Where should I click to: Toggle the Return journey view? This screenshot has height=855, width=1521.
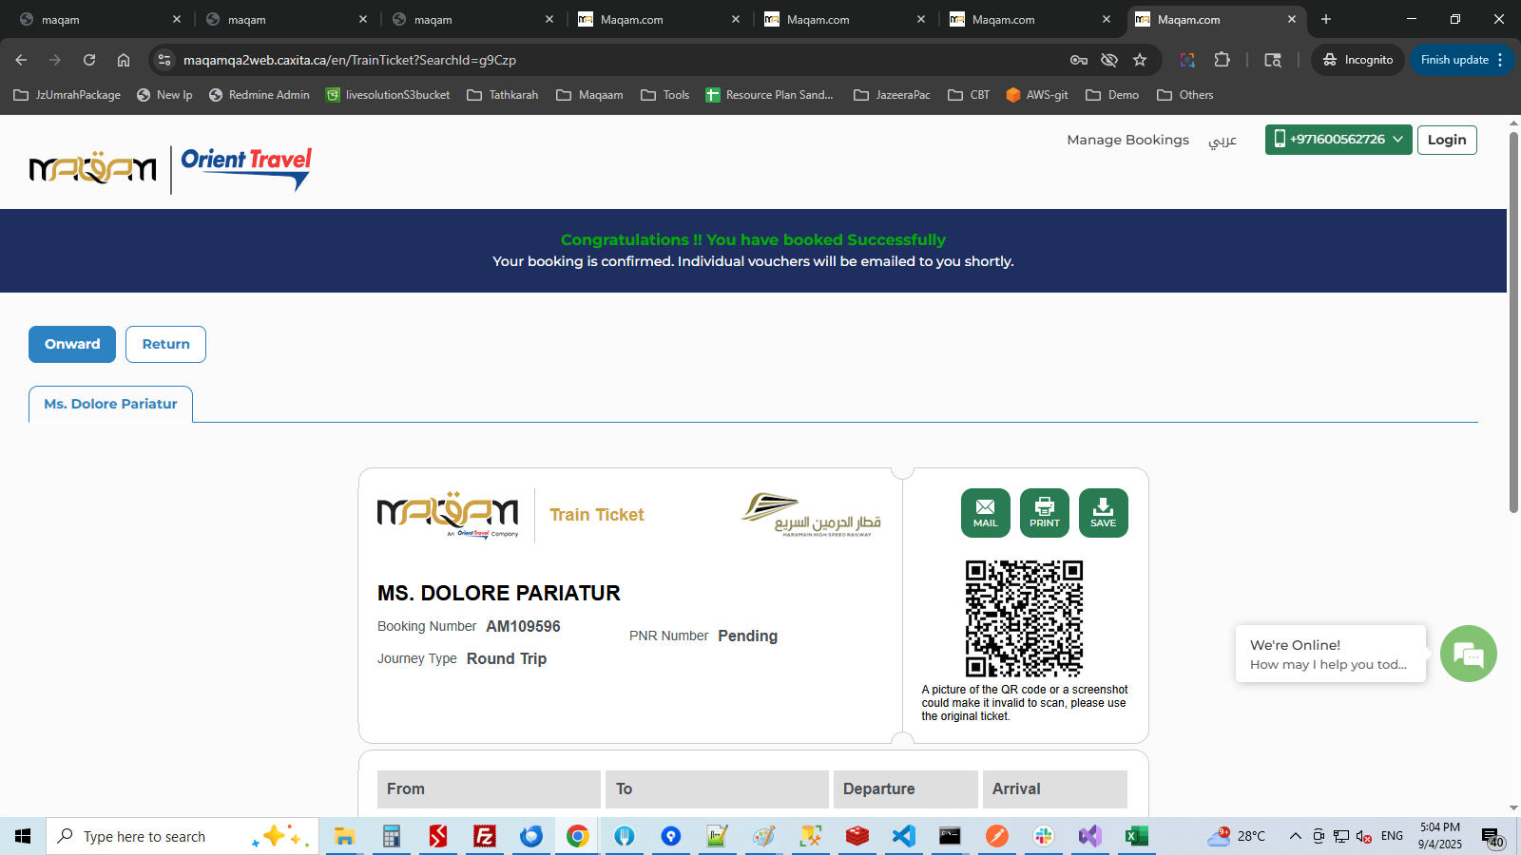coord(165,344)
